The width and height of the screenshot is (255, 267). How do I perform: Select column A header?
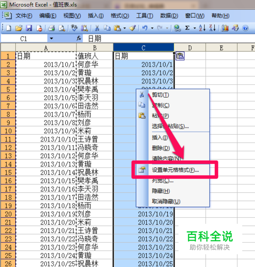point(46,48)
